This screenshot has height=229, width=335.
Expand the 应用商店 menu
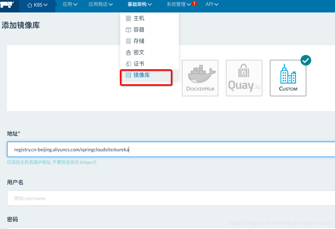pyautogui.click(x=100, y=4)
